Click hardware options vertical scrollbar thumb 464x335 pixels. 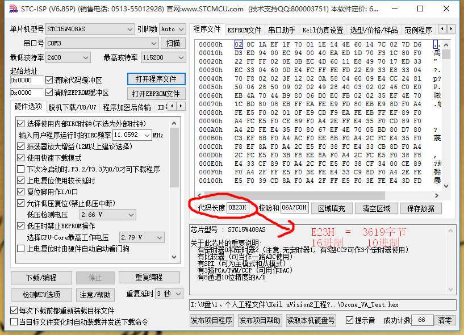pos(174,157)
